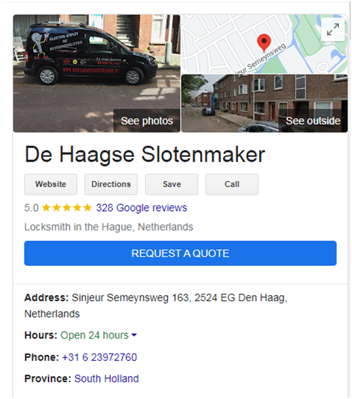
Task: Expand Open 24 hours schedule
Action: 94,335
